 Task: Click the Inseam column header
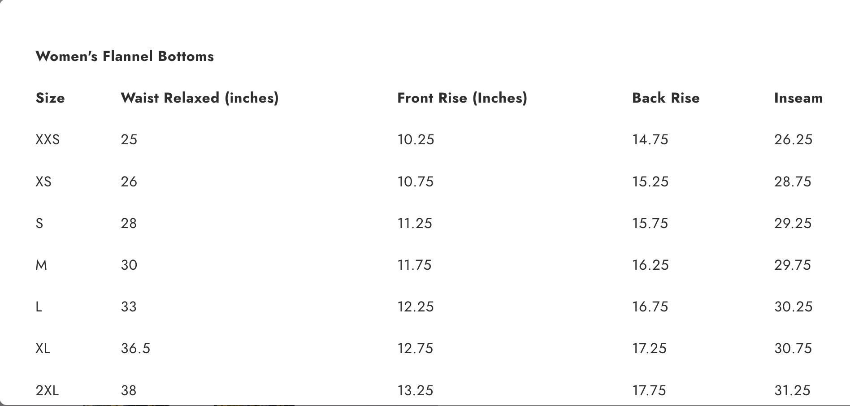pos(798,98)
